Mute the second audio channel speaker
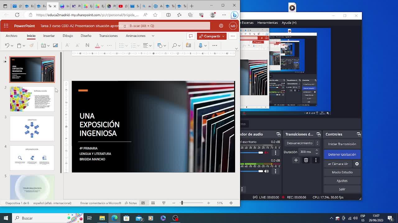398x223 pixels. coord(266,171)
